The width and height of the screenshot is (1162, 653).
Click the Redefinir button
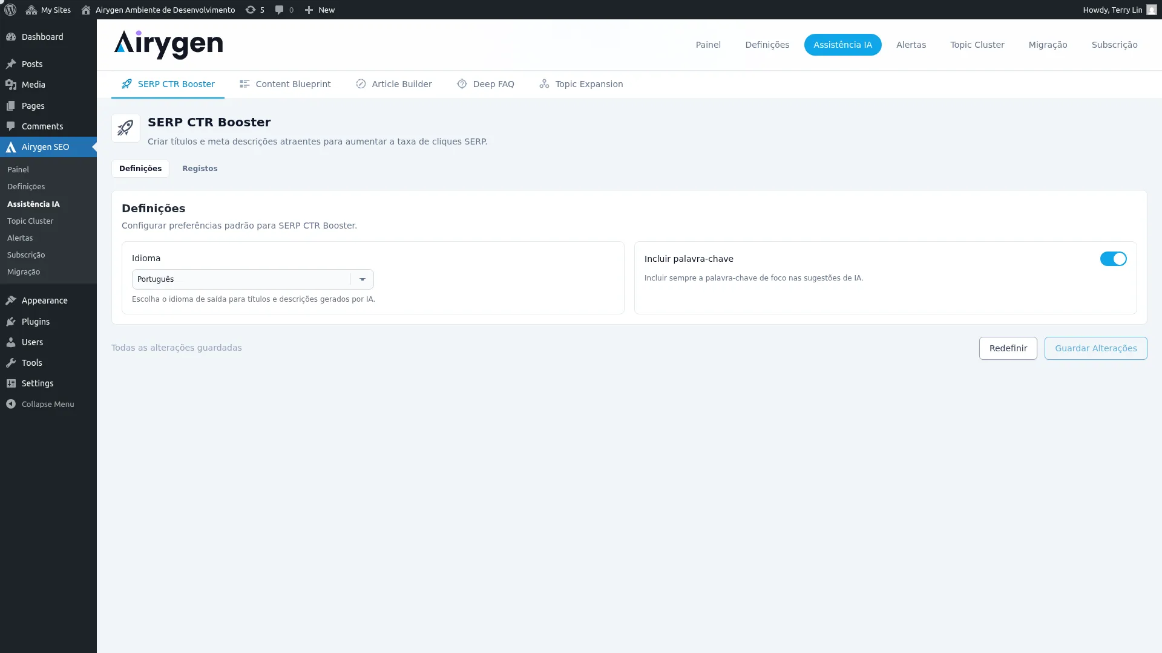point(1008,348)
